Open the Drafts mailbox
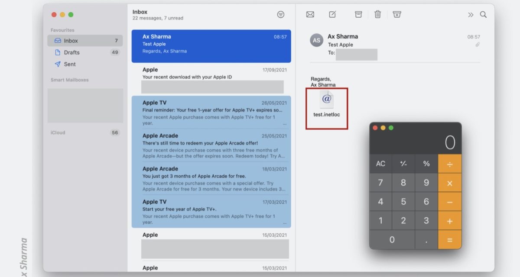Image resolution: width=520 pixels, height=277 pixels. (x=71, y=52)
